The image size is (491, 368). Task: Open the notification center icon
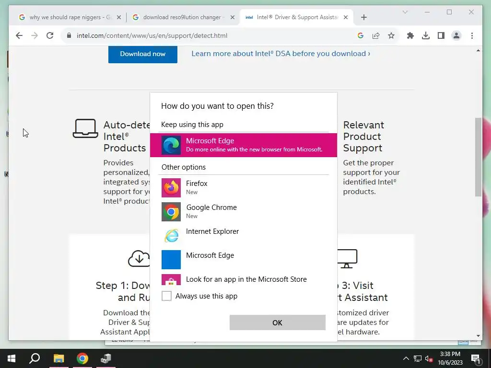coord(476,359)
